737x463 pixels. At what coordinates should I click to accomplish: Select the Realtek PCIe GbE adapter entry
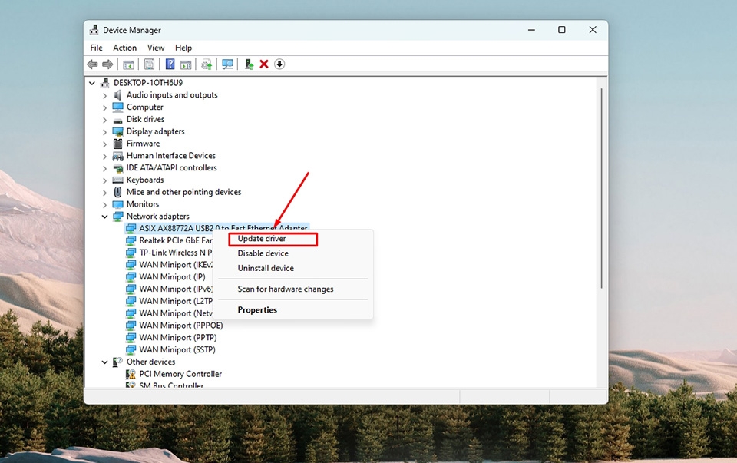pyautogui.click(x=173, y=240)
